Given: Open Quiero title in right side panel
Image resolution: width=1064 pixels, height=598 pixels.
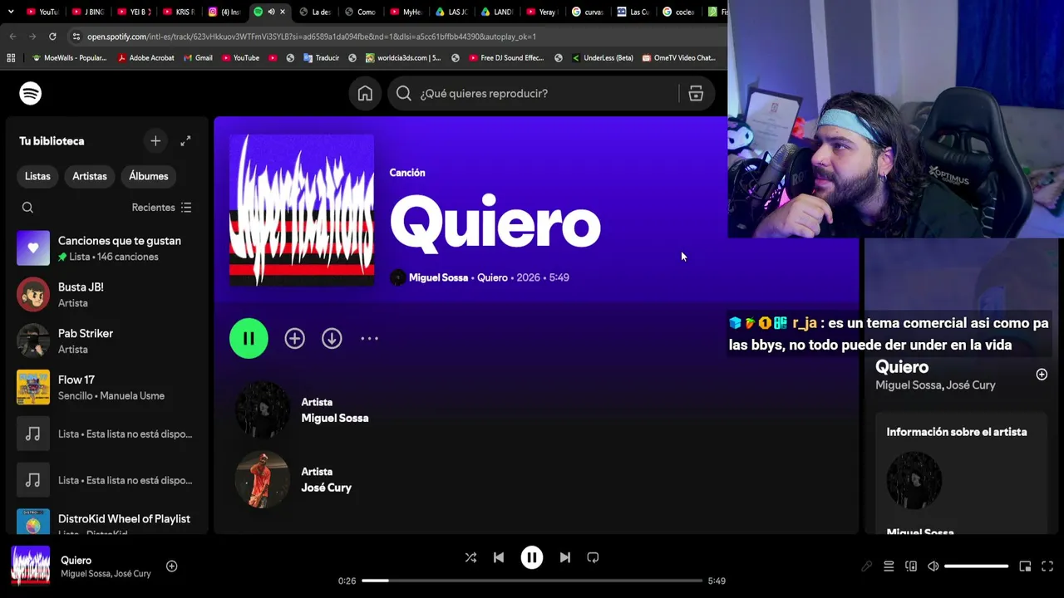Looking at the screenshot, I should click(902, 367).
